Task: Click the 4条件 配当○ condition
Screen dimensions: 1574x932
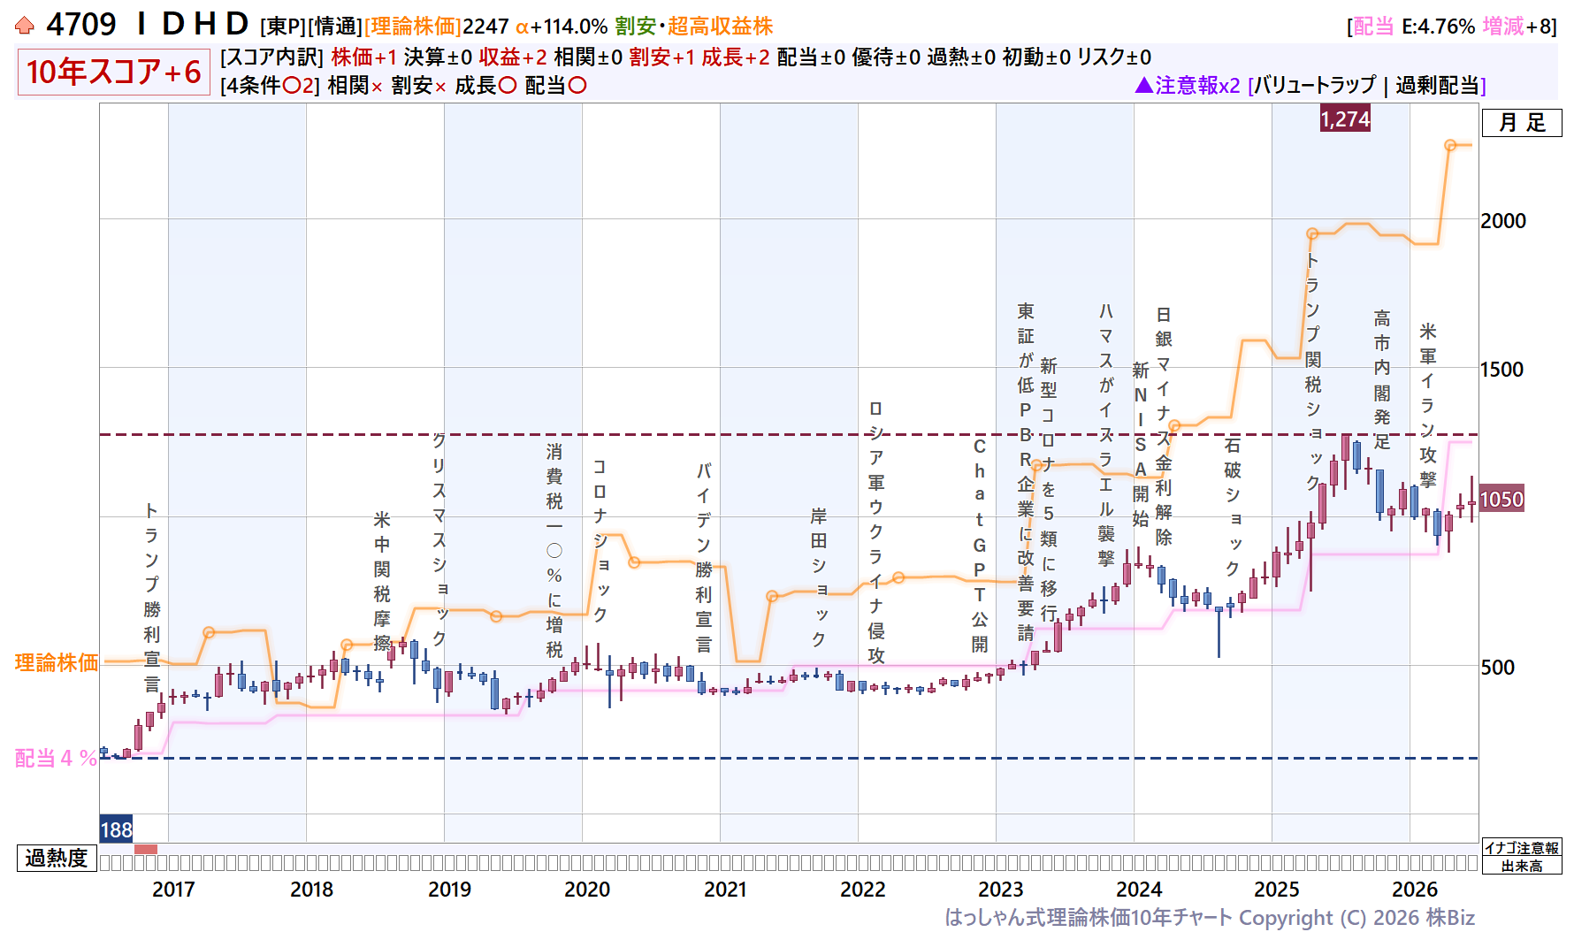Action: point(556,86)
